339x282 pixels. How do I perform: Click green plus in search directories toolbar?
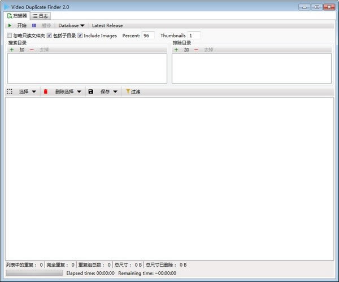(x=12, y=50)
